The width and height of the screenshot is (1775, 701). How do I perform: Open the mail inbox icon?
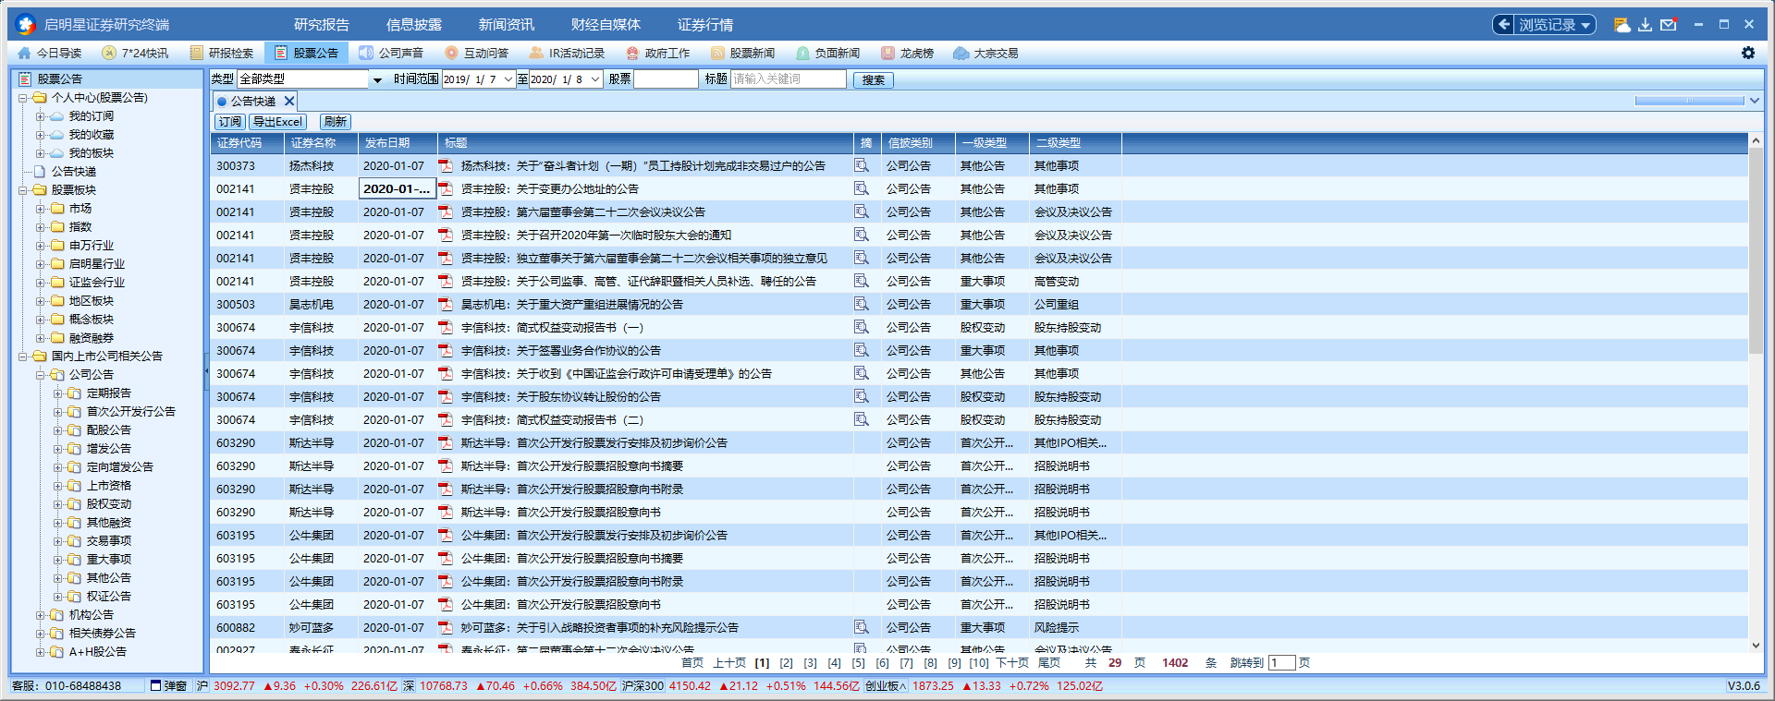(x=1669, y=25)
